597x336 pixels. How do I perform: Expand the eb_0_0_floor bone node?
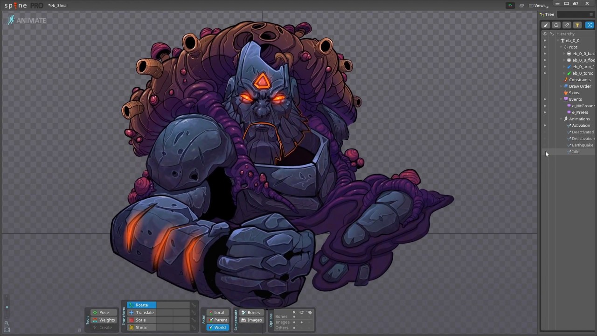pos(564,60)
